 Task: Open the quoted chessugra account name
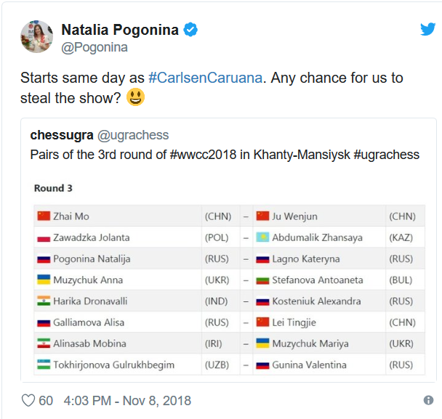(62, 135)
